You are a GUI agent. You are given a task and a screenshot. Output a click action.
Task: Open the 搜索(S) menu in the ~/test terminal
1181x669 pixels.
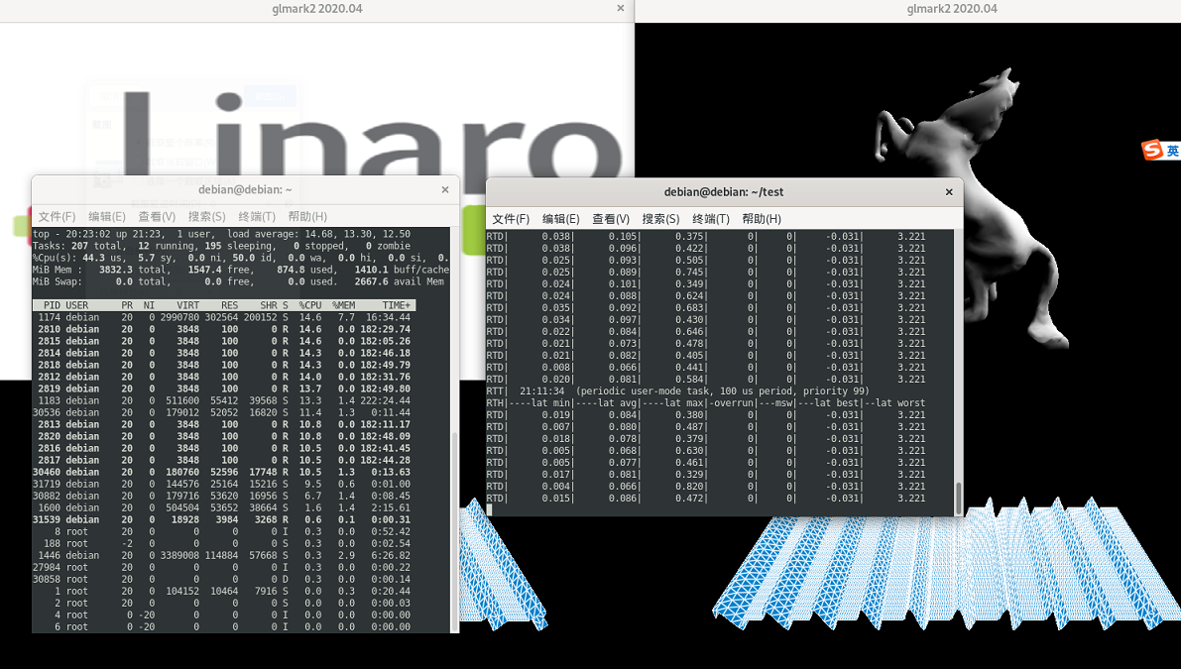point(660,219)
